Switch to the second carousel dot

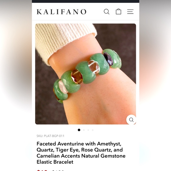coord(84,130)
